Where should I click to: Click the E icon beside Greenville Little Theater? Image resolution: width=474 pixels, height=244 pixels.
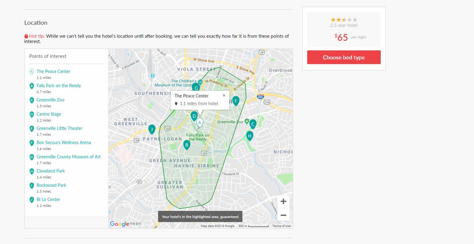click(x=32, y=129)
